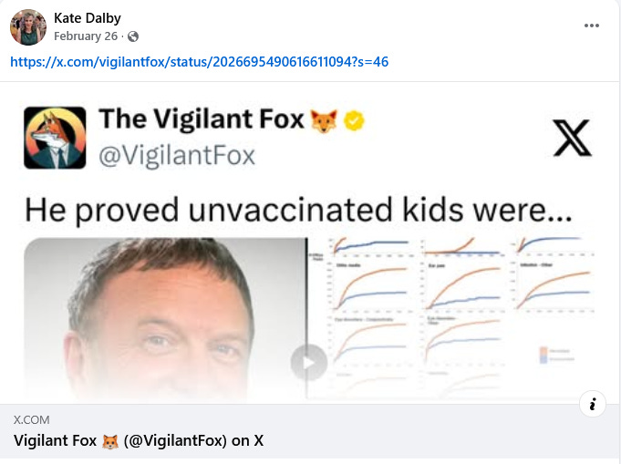
Task: Play the video with the play button
Action: 309,362
